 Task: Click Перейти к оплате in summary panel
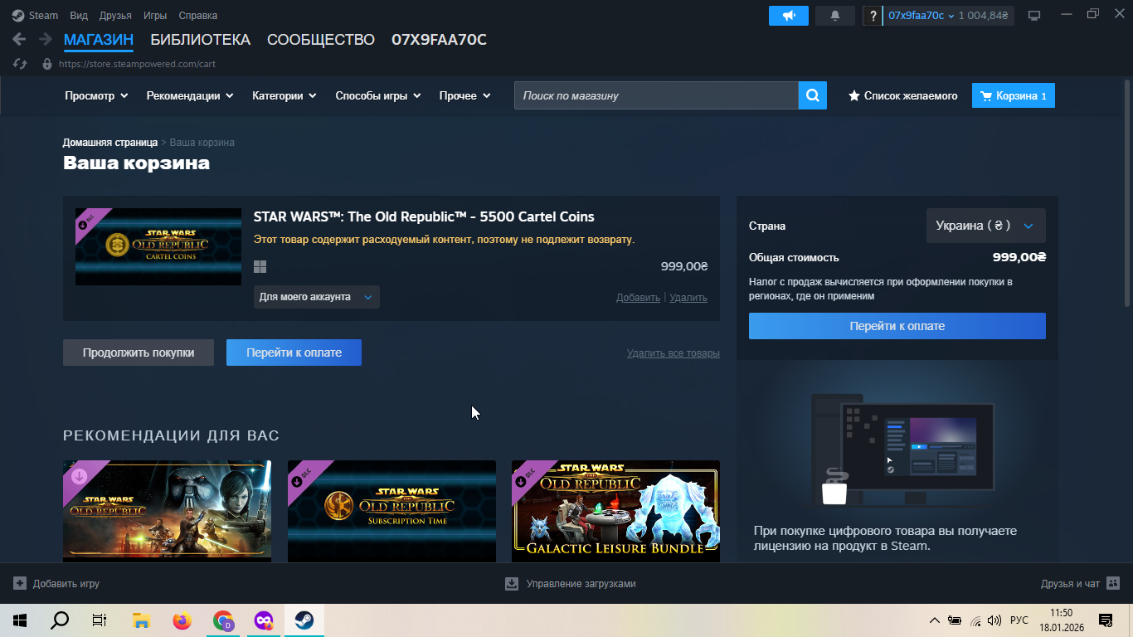[897, 326]
